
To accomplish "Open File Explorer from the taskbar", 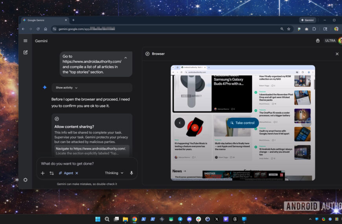I will pyautogui.click(x=125, y=219).
